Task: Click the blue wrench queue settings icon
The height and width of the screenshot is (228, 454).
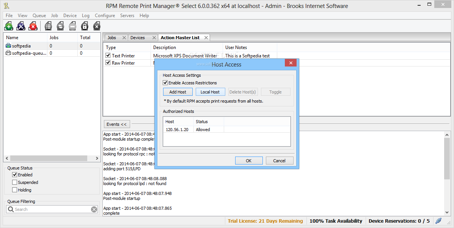Action: 21,26
